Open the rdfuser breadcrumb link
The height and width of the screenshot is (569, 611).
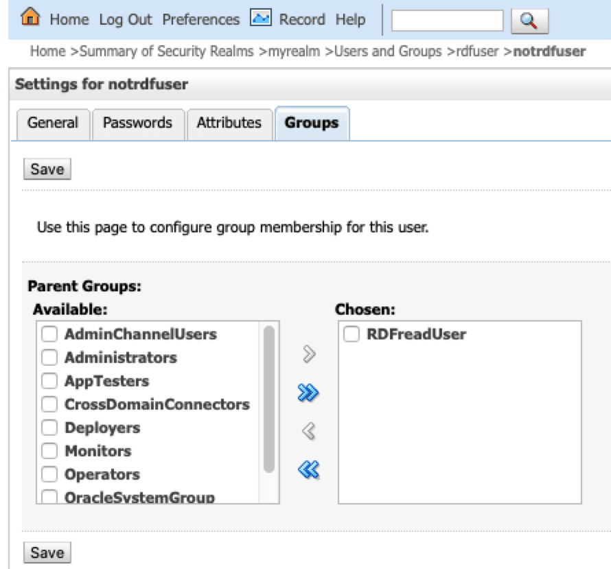477,51
